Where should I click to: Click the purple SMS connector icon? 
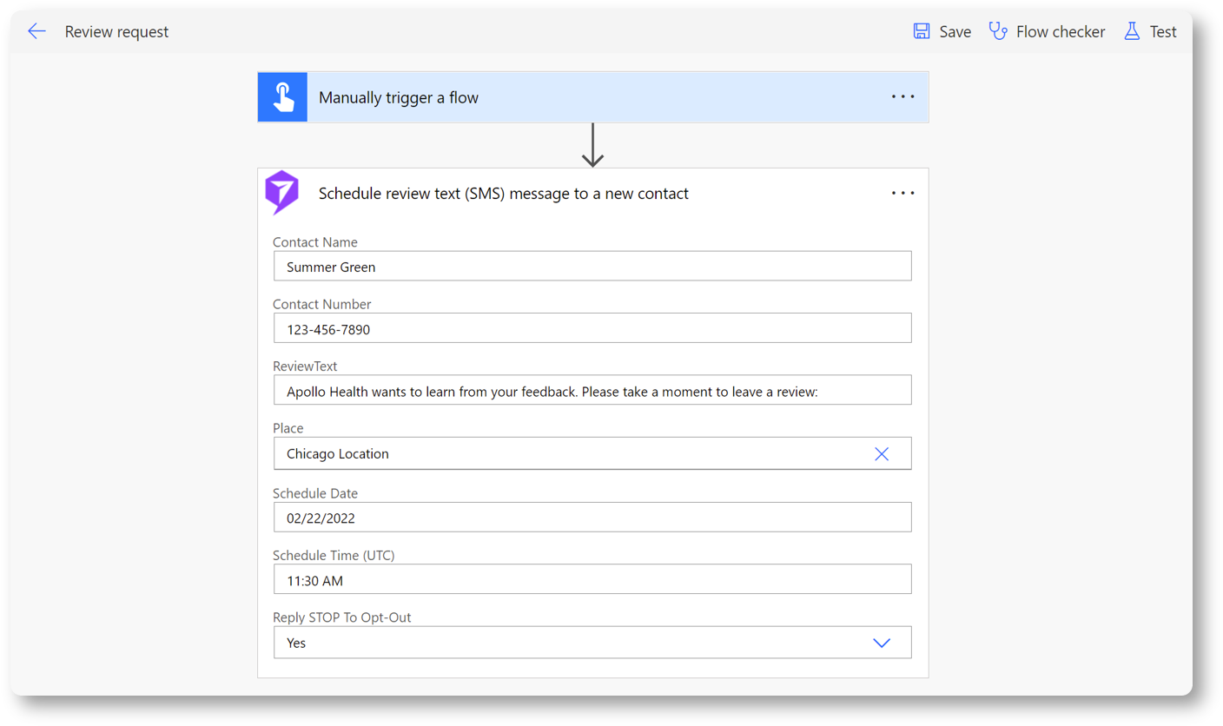[282, 193]
